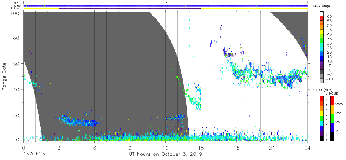
Task: Click UT hours axis tick '24'
Action: pos(307,148)
